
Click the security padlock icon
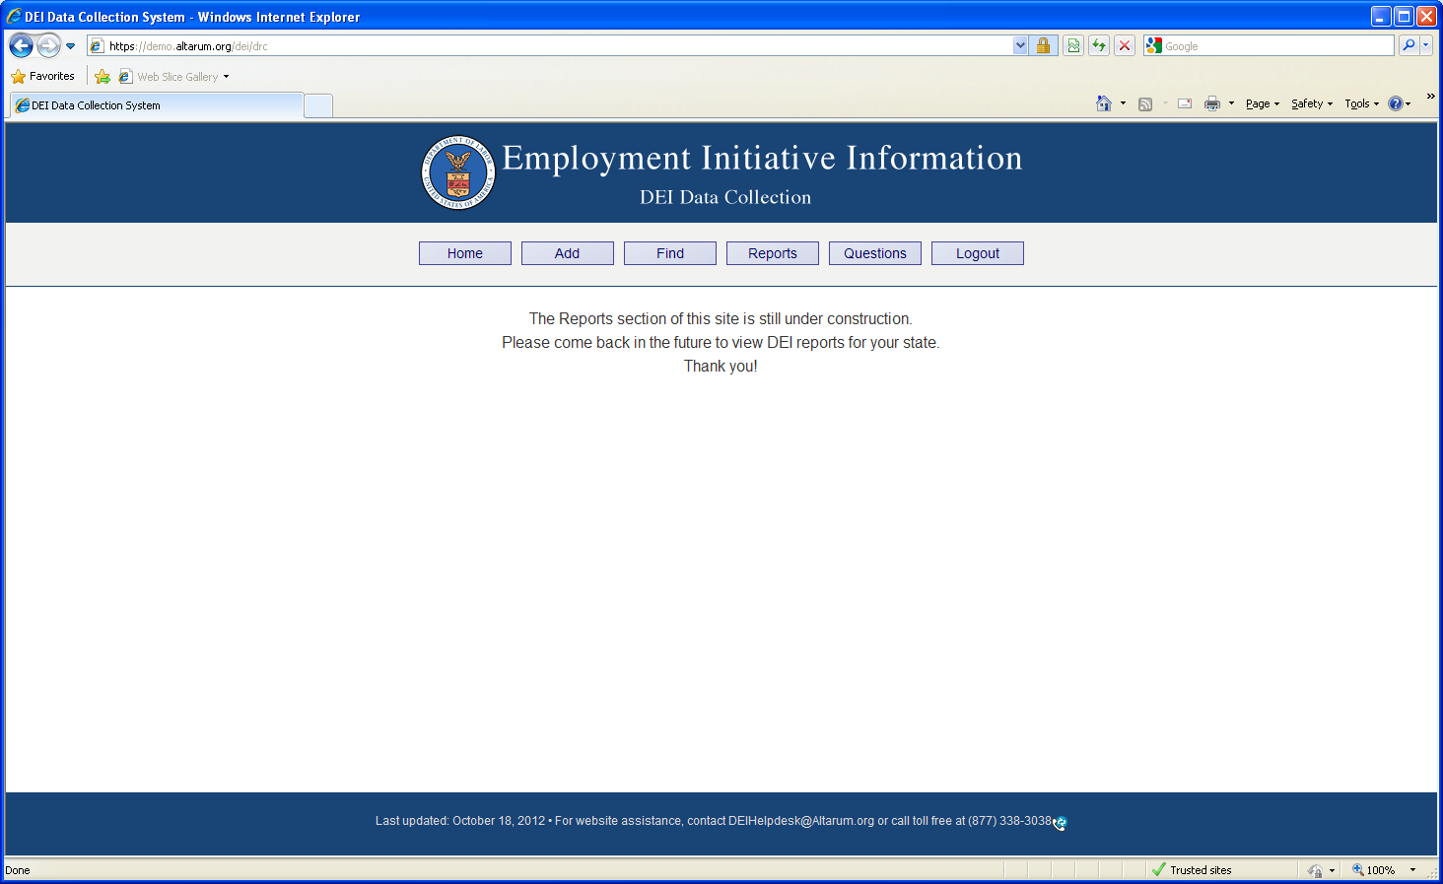[x=1043, y=45]
